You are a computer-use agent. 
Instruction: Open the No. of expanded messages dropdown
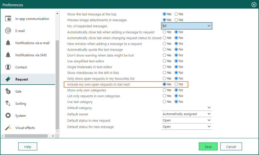click(187, 26)
